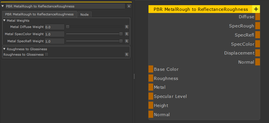Image resolution: width=269 pixels, height=123 pixels.
Task: Collapse the Metal Weights section
Action: (4, 21)
